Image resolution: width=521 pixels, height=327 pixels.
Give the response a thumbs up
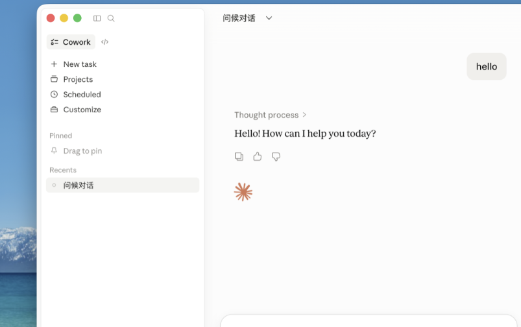tap(258, 156)
